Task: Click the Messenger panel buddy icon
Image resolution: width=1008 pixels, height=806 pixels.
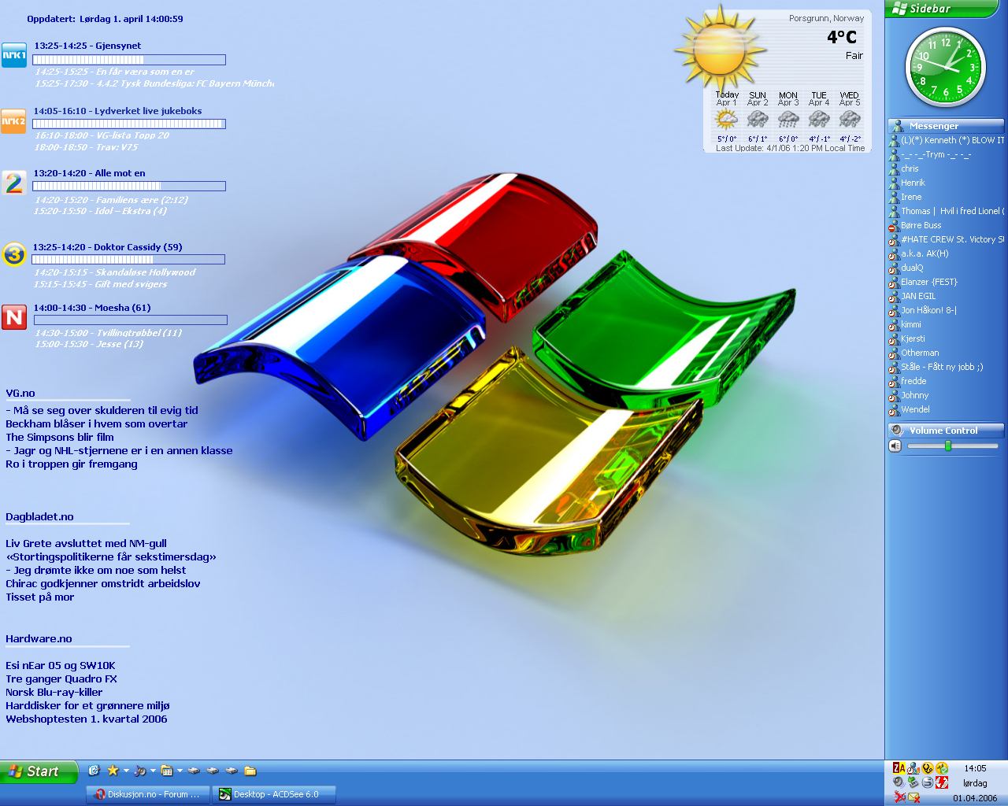Action: [x=897, y=126]
